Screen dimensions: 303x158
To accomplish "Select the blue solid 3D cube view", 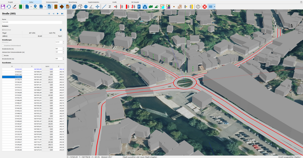I will pos(74,6).
